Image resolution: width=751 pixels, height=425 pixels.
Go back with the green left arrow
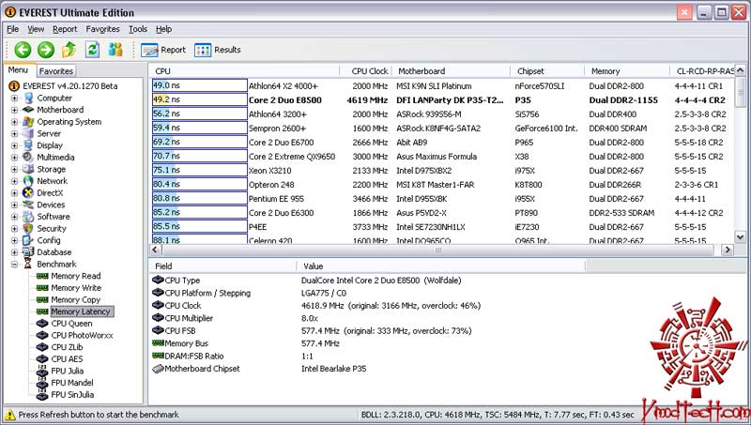[x=23, y=50]
